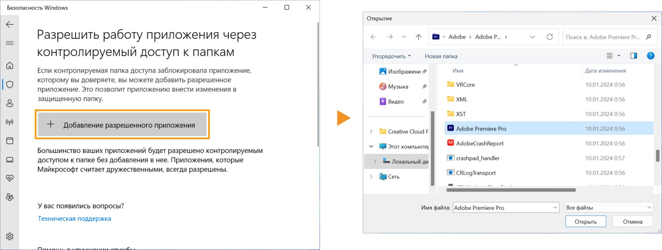Close the Открытие dialog
Image resolution: width=662 pixels, height=250 pixels.
pyautogui.click(x=654, y=18)
